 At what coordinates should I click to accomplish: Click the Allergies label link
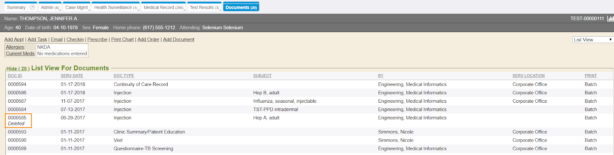[15, 47]
